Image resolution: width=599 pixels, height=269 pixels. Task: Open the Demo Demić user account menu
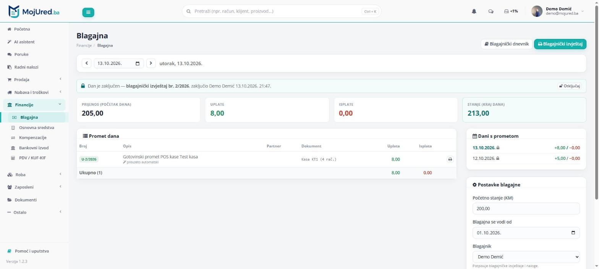[558, 11]
